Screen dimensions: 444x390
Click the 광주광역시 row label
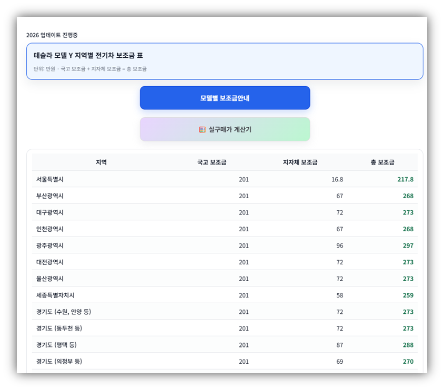tap(50, 245)
